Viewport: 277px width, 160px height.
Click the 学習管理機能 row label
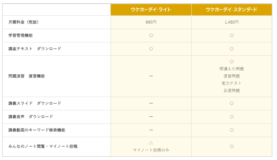(x=21, y=35)
